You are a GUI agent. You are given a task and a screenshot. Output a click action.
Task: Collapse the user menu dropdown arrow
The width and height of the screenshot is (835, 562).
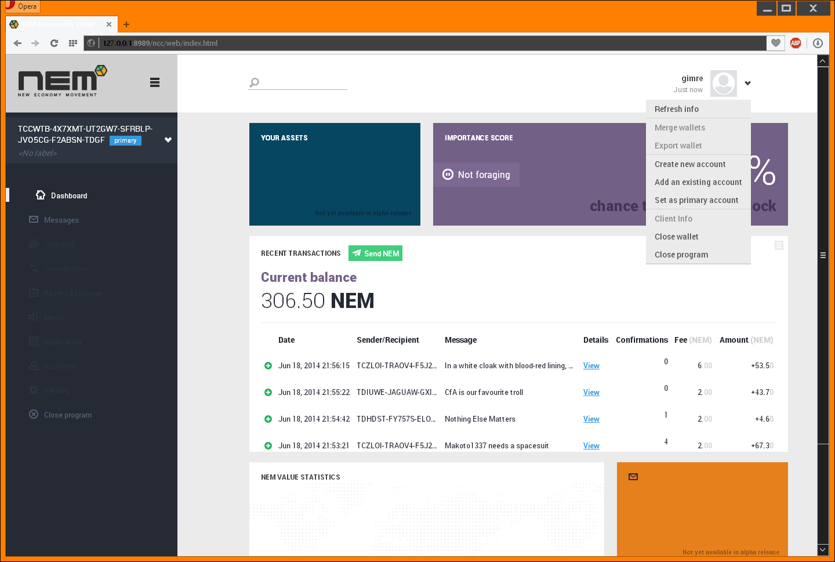pos(748,83)
